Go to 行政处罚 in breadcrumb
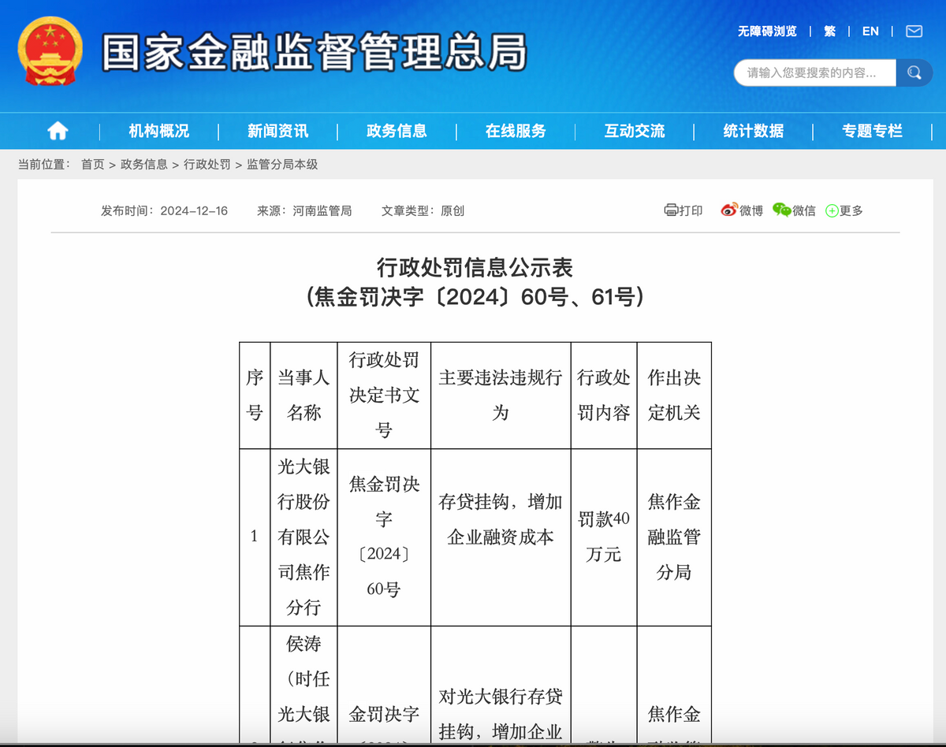Image resolution: width=946 pixels, height=747 pixels. coord(207,164)
